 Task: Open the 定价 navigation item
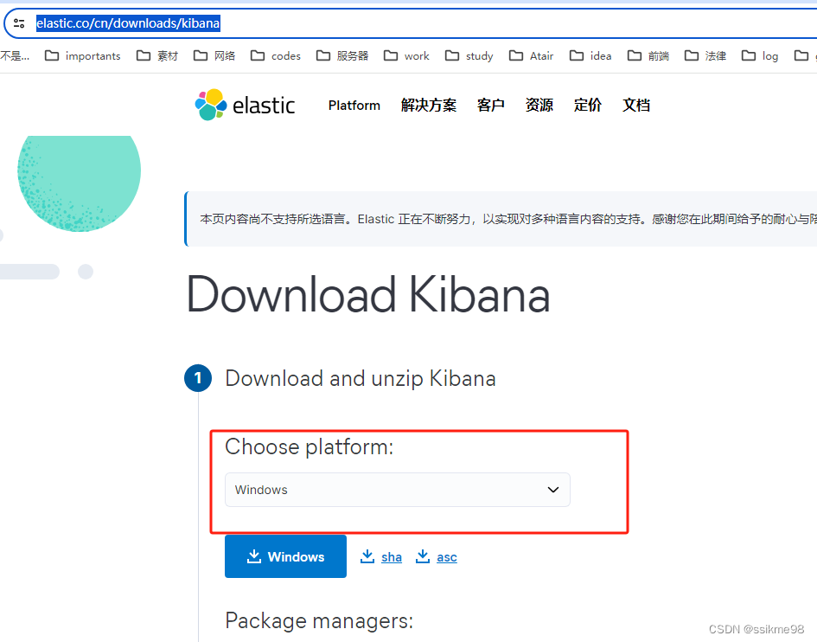[587, 106]
